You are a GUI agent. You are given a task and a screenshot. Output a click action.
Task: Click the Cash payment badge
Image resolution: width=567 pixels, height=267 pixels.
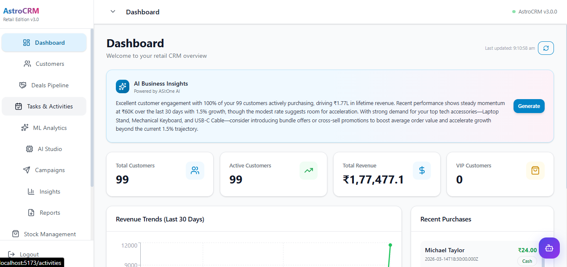point(527,261)
